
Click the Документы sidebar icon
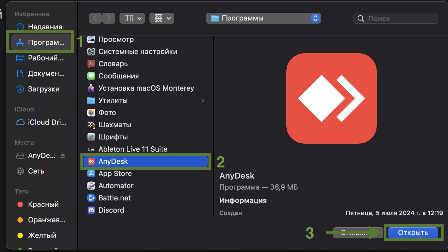pos(20,73)
